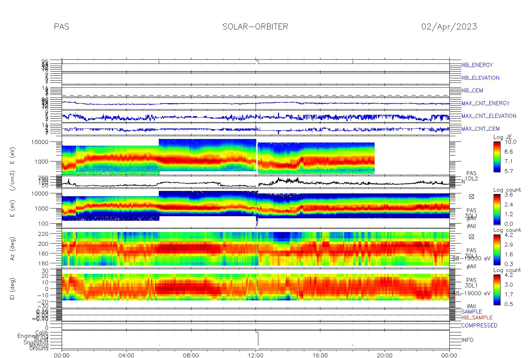Screen dimensions: 530x358
Task: Select the NB_ELEVATION label
Action: 480,78
